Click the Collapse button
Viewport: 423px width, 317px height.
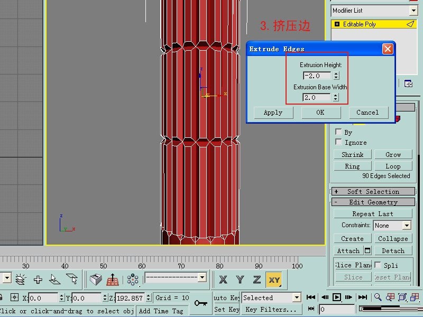point(393,239)
